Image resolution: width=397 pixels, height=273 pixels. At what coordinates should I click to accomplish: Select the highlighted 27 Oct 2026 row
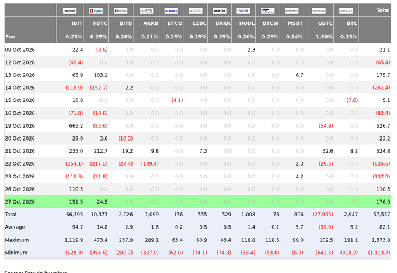point(197,202)
